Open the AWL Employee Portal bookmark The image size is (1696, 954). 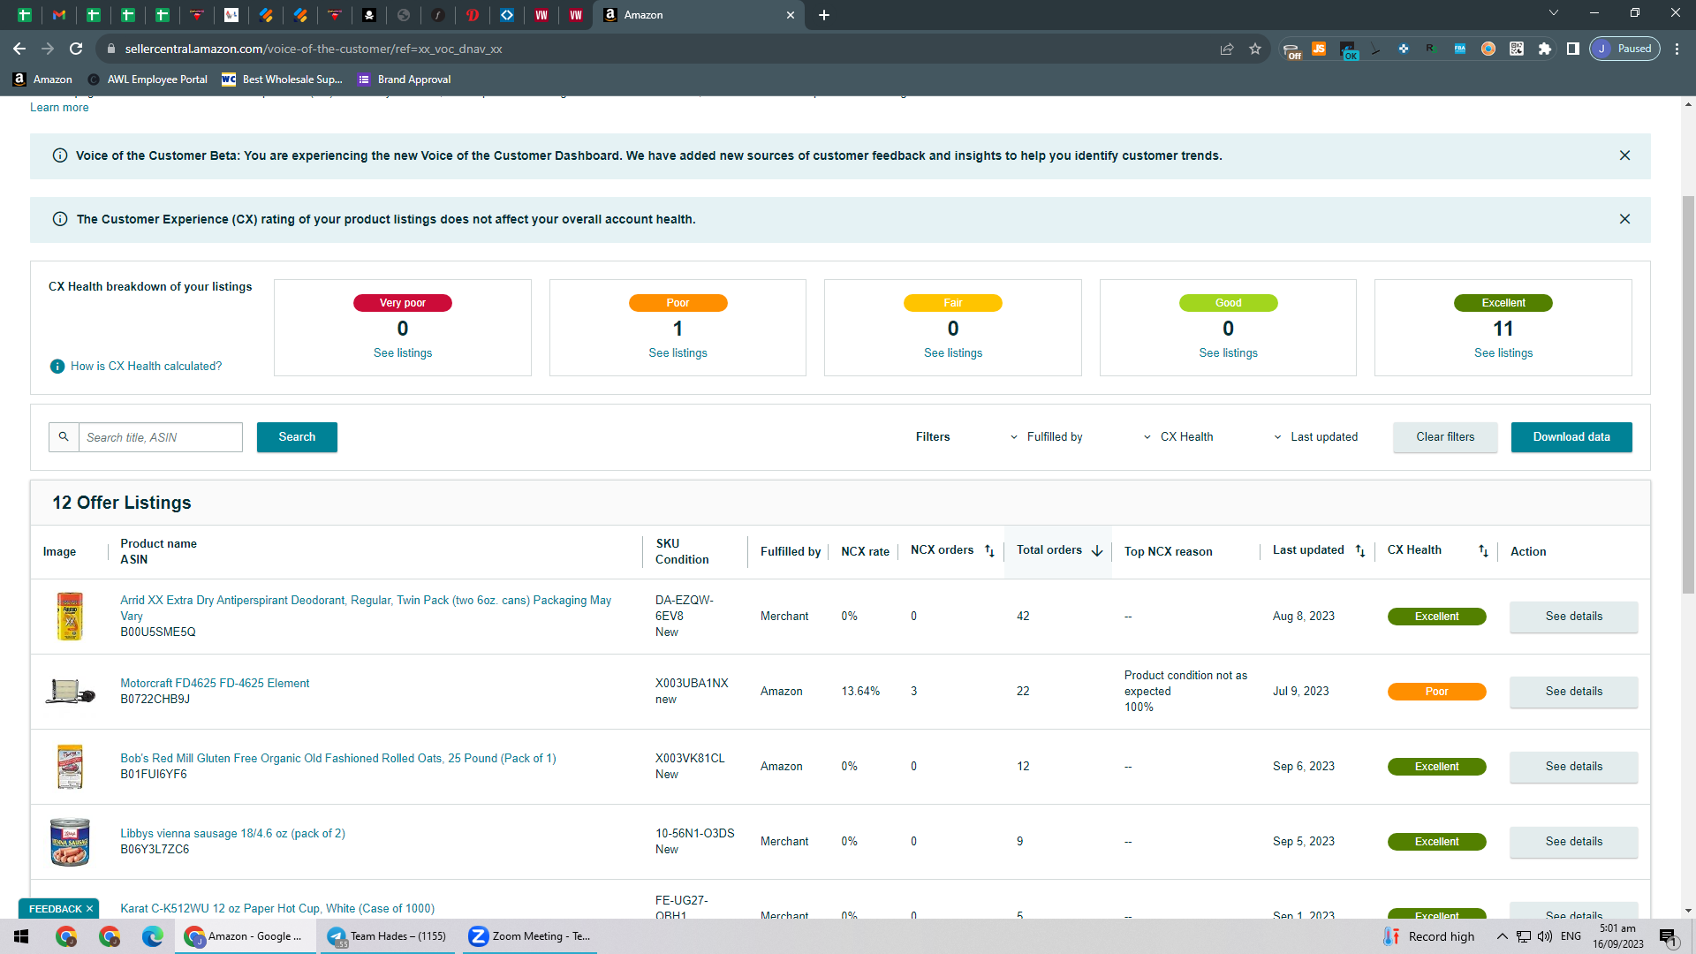point(148,79)
